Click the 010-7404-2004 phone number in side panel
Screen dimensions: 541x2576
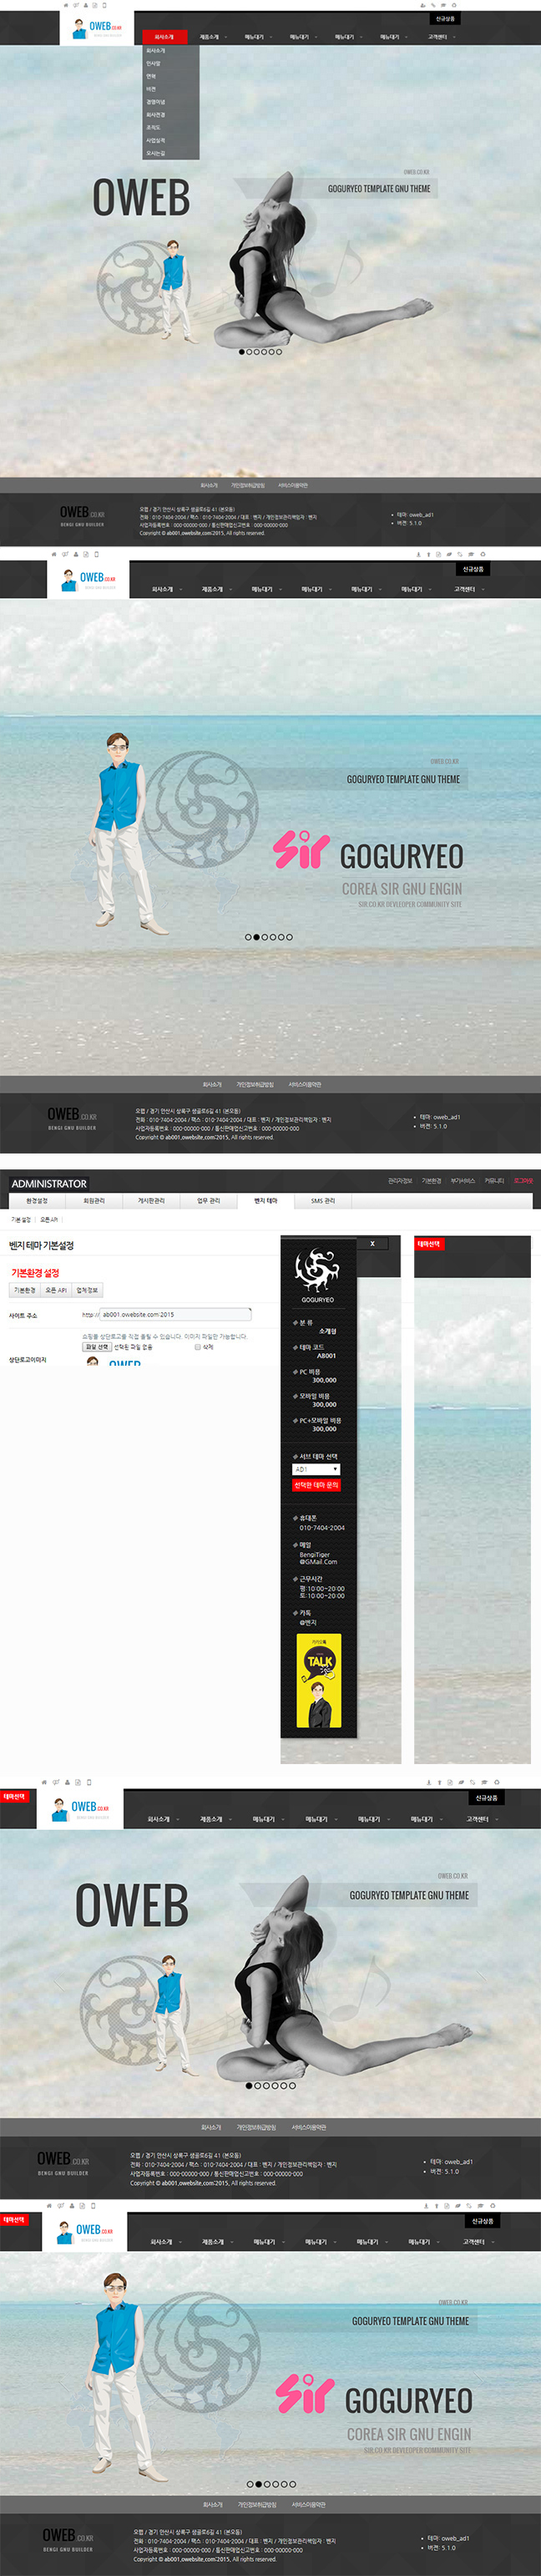[322, 1528]
